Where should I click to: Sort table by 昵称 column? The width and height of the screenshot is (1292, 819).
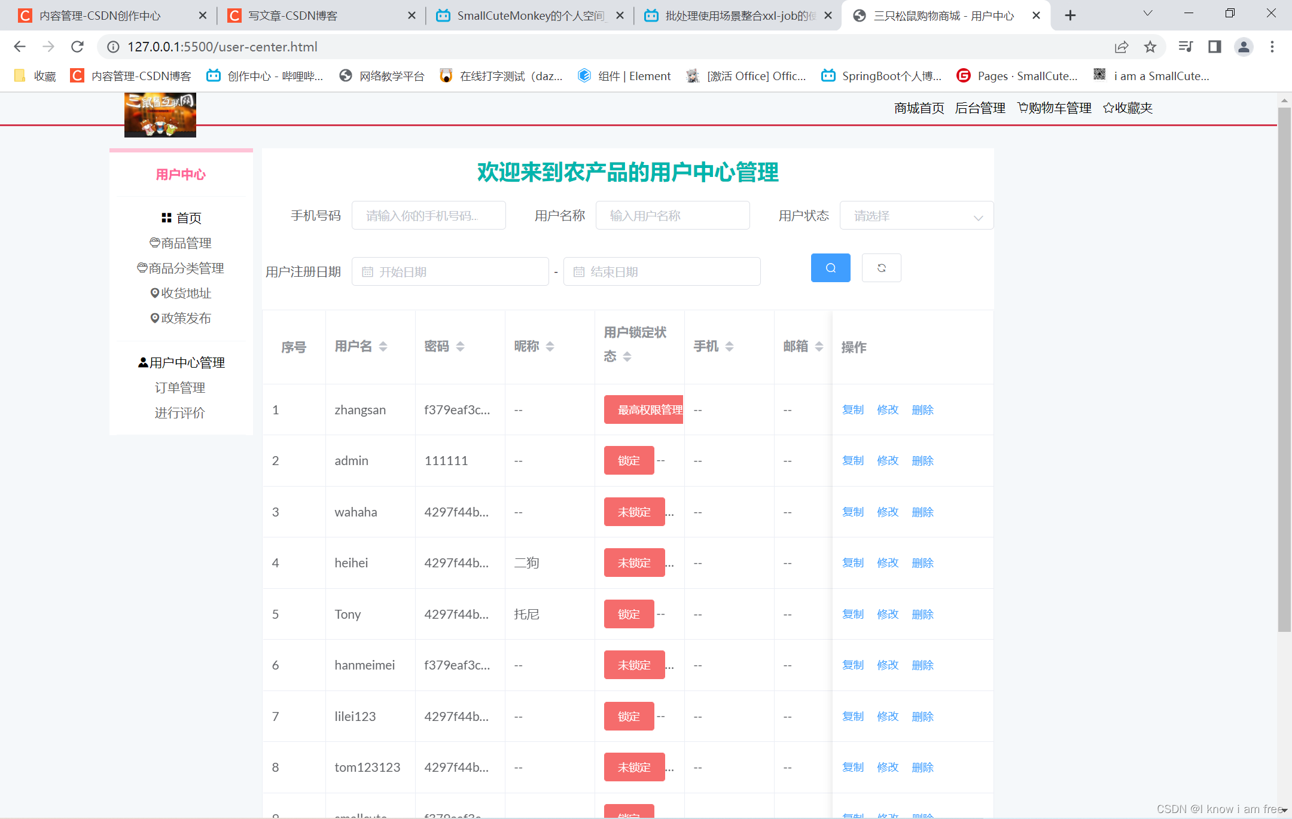click(x=550, y=346)
